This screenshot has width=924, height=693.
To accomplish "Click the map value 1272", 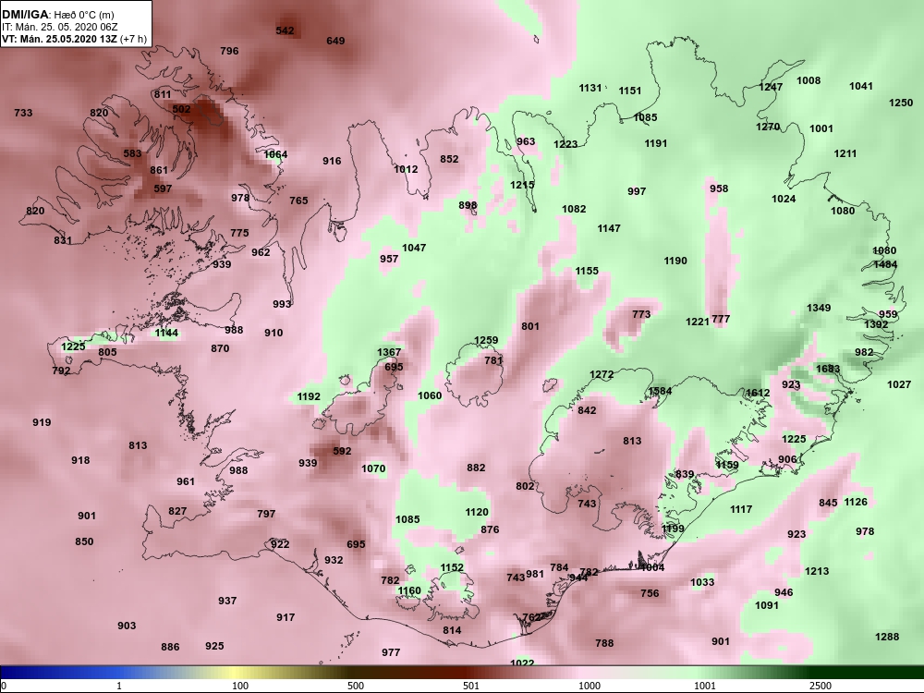I will [x=602, y=374].
